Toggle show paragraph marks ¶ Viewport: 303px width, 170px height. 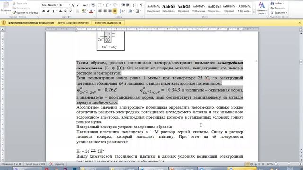[141, 5]
